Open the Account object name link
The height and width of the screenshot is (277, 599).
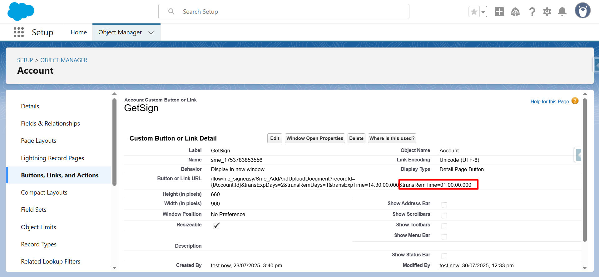(449, 151)
